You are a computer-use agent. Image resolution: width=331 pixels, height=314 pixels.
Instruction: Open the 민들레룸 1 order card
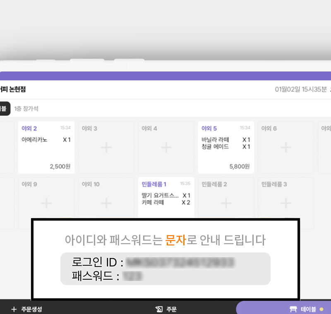(166, 197)
